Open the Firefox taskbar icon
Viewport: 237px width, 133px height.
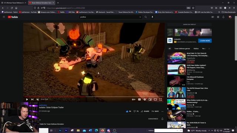(x=102, y=130)
